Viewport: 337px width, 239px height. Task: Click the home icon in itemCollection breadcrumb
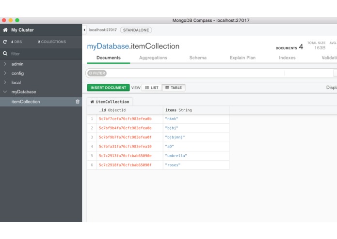point(92,102)
